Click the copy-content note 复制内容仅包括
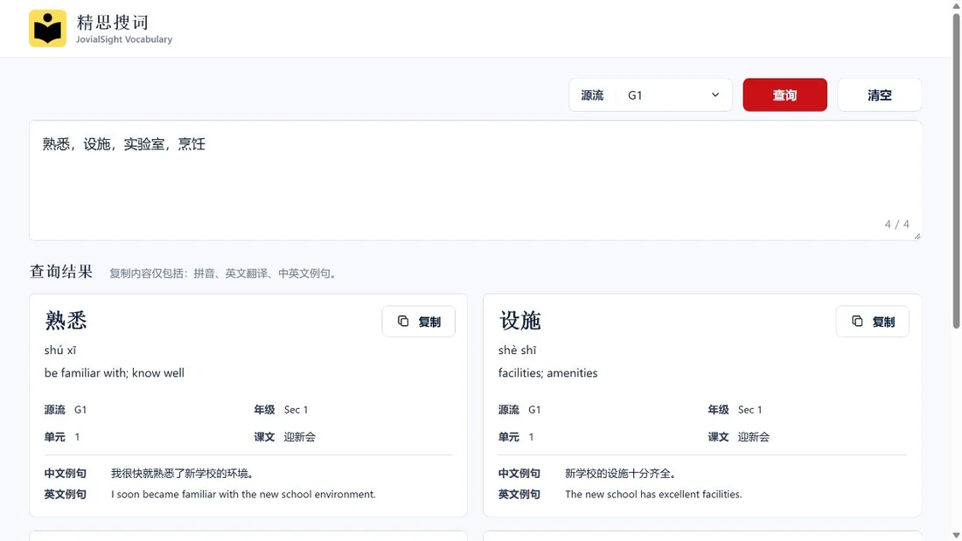962x541 pixels. tap(224, 274)
